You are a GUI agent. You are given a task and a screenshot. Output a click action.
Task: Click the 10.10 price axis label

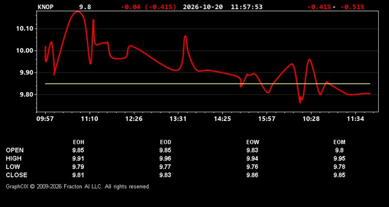[24, 29]
